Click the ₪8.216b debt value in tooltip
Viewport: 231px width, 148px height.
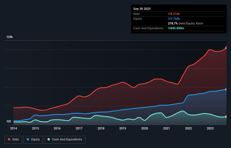point(174,14)
